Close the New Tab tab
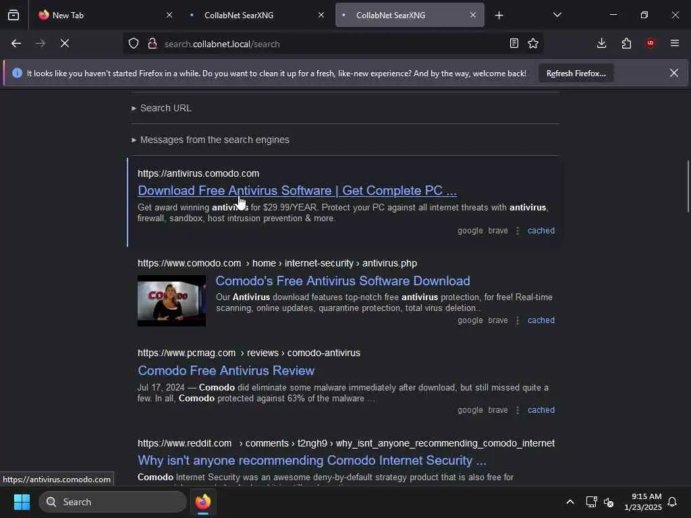The height and width of the screenshot is (518, 691). click(x=169, y=15)
